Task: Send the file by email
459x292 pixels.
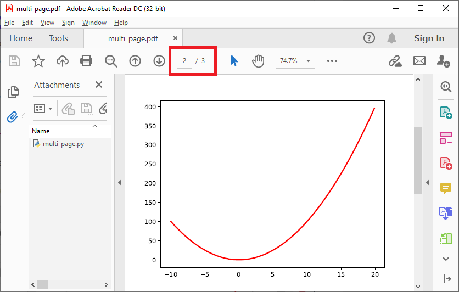Action: click(x=419, y=61)
